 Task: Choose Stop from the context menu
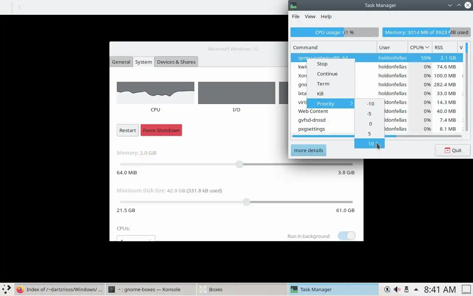331,64
